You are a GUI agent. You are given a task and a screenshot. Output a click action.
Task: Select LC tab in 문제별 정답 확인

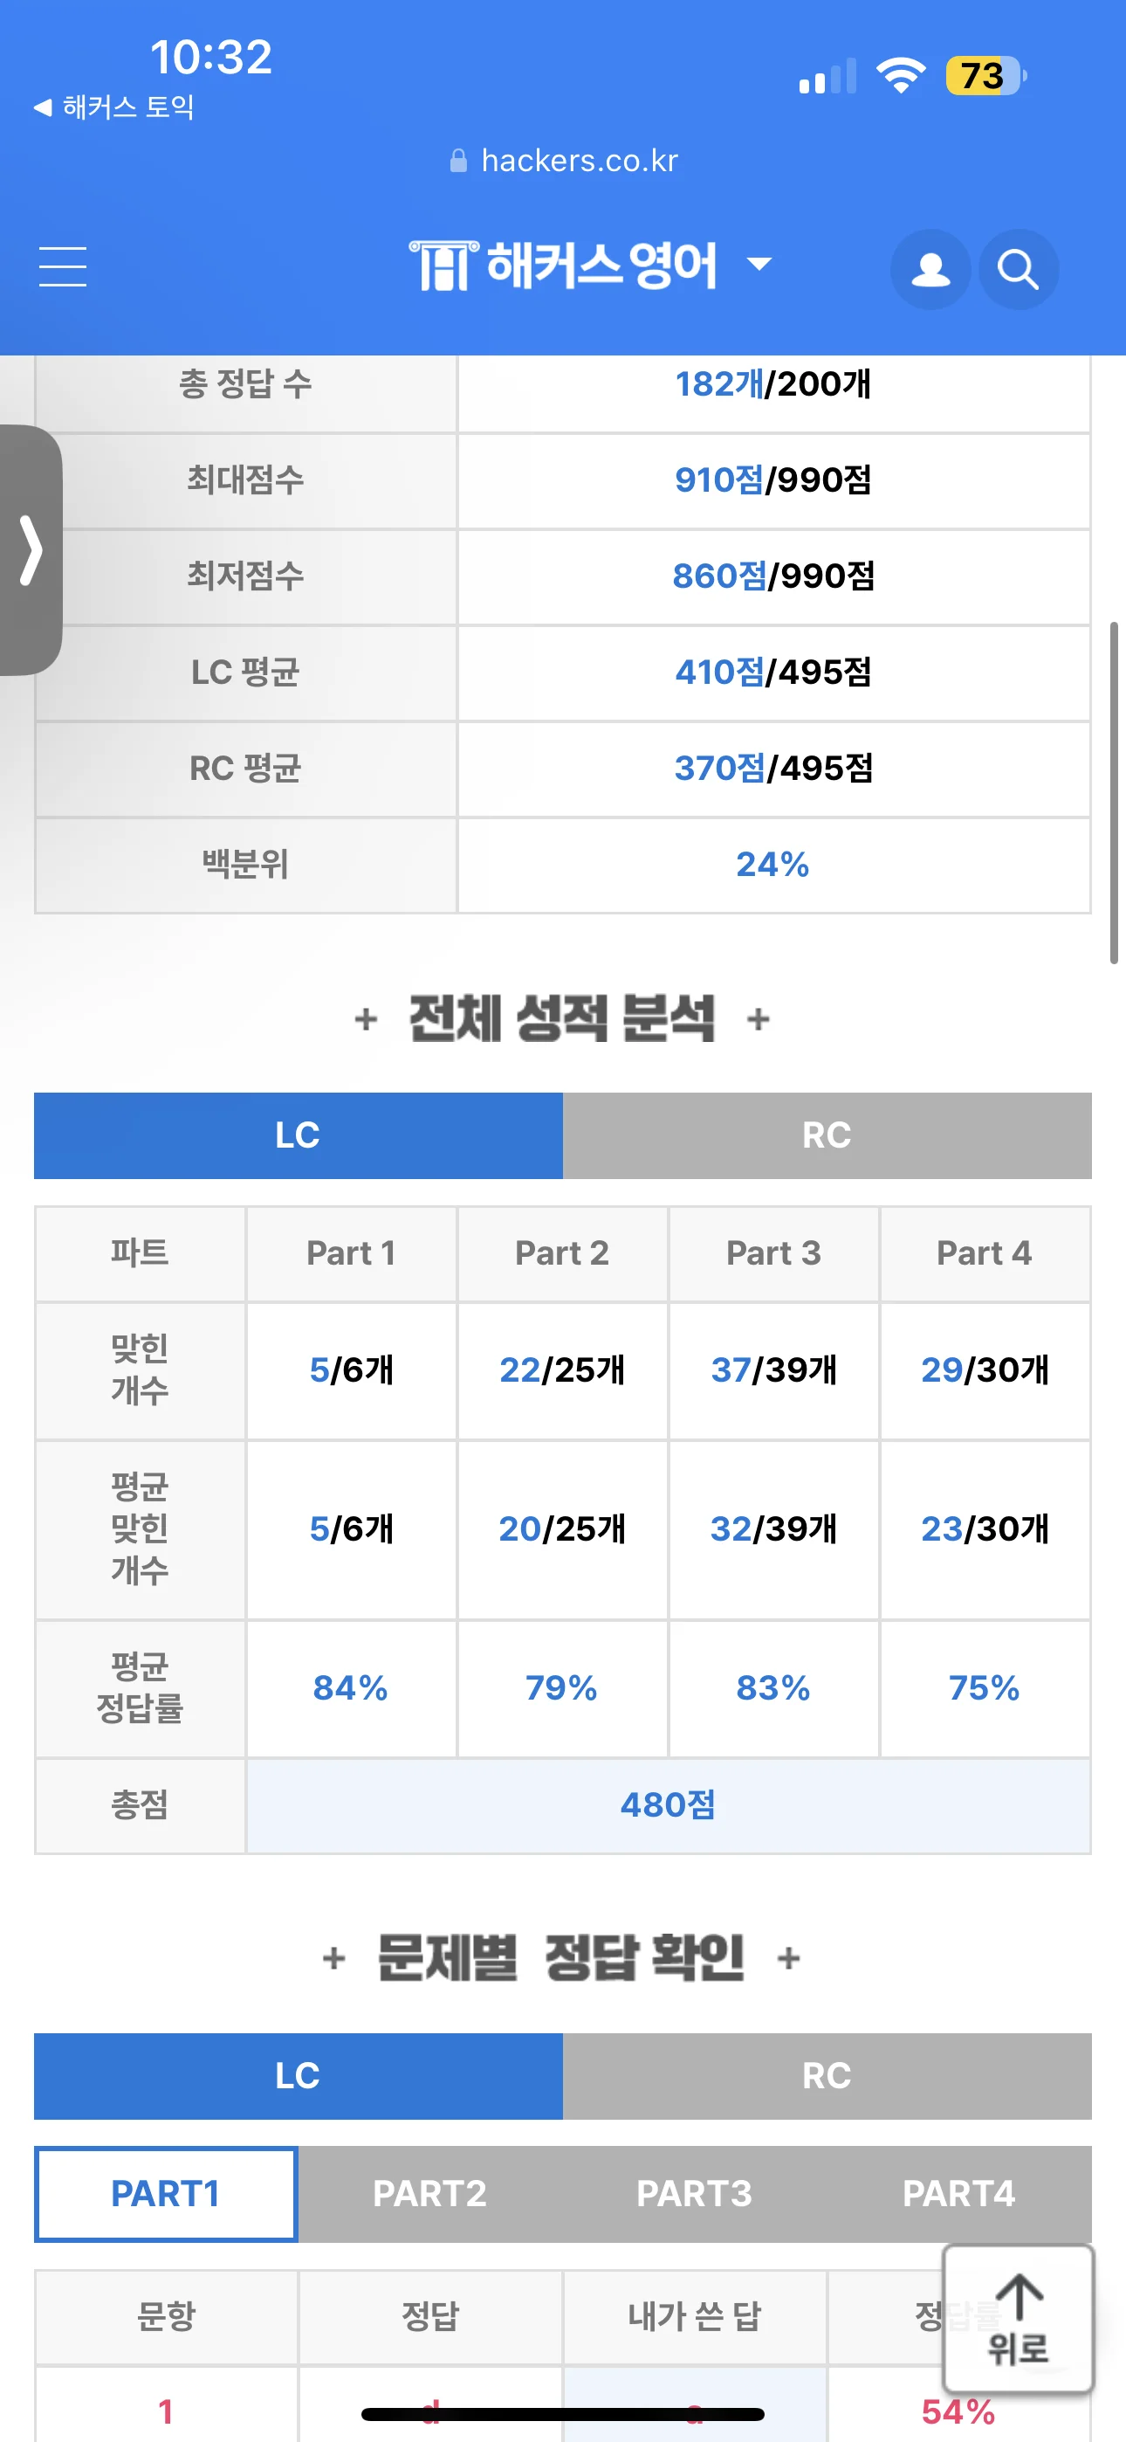pyautogui.click(x=298, y=2075)
